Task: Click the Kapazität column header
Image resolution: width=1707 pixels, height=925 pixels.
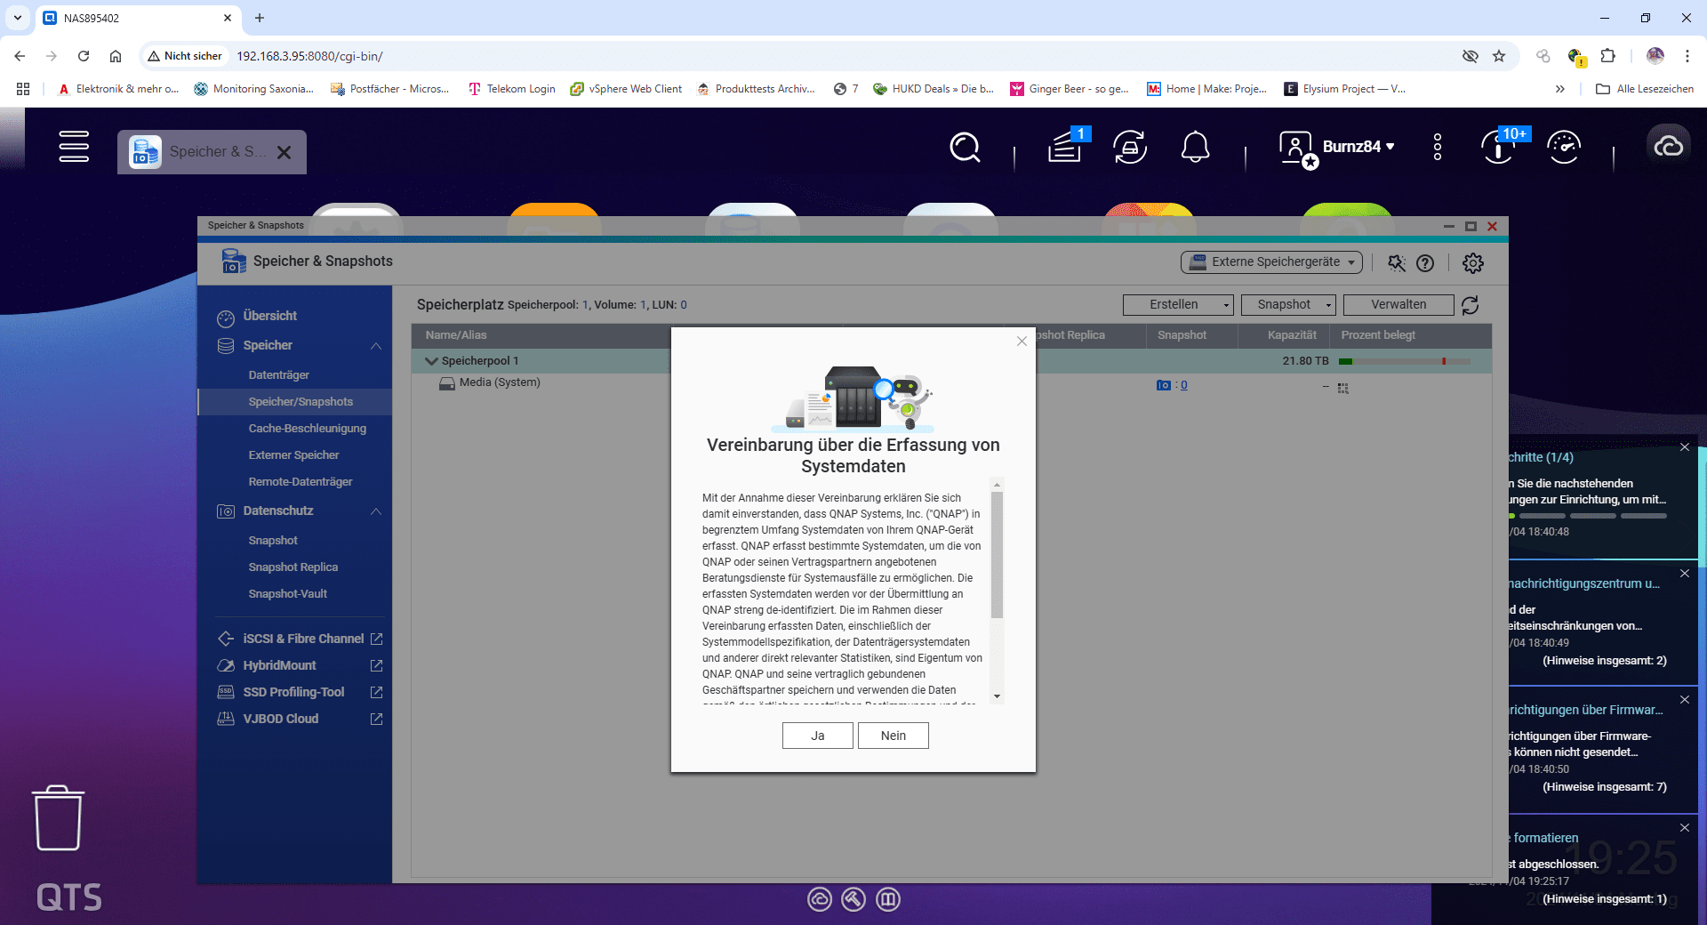Action: [x=1291, y=335]
